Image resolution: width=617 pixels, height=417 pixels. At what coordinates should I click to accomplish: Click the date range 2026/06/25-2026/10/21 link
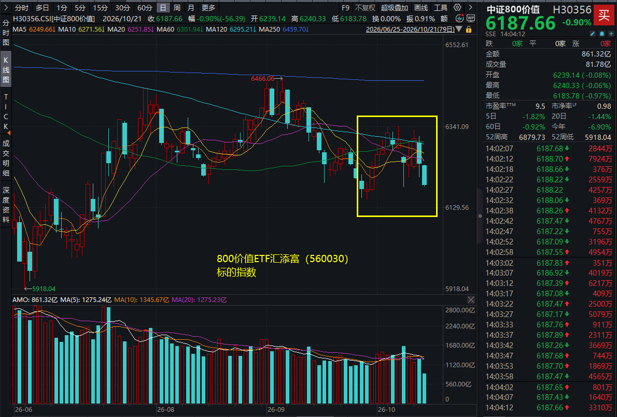(410, 30)
